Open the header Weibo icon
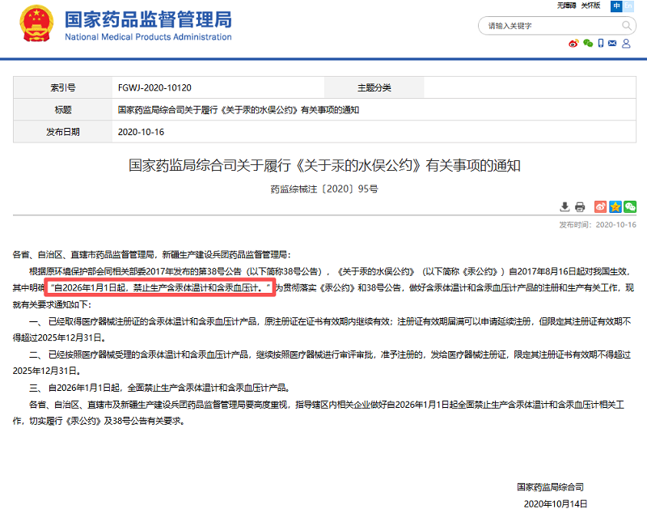Viewport: 647px width, 522px height. pos(573,44)
